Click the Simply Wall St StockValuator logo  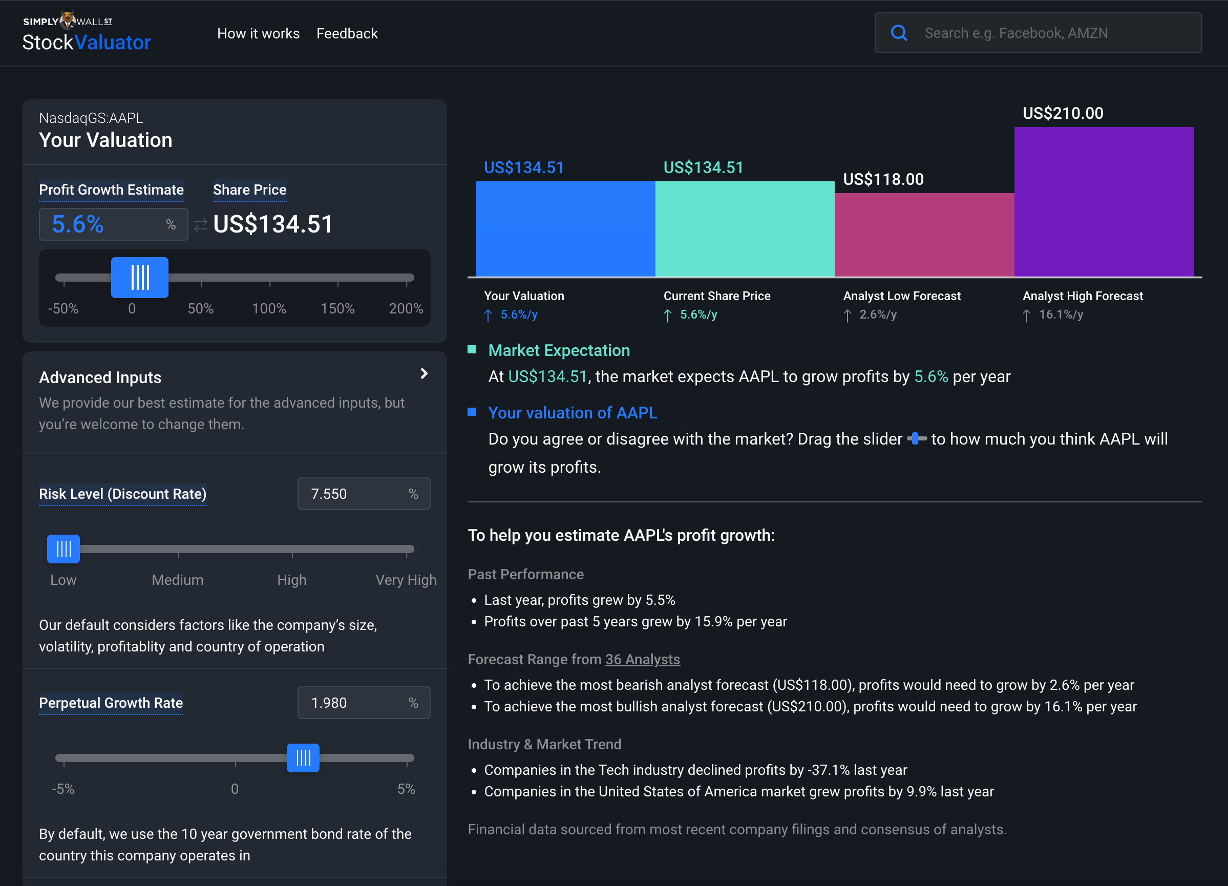coord(87,32)
